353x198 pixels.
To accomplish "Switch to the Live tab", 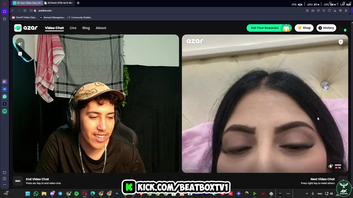I will (73, 28).
